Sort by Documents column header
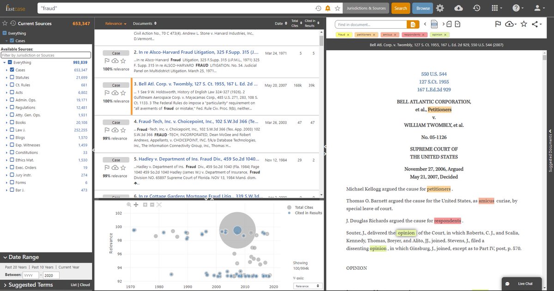The height and width of the screenshot is (291, 554). click(x=145, y=23)
